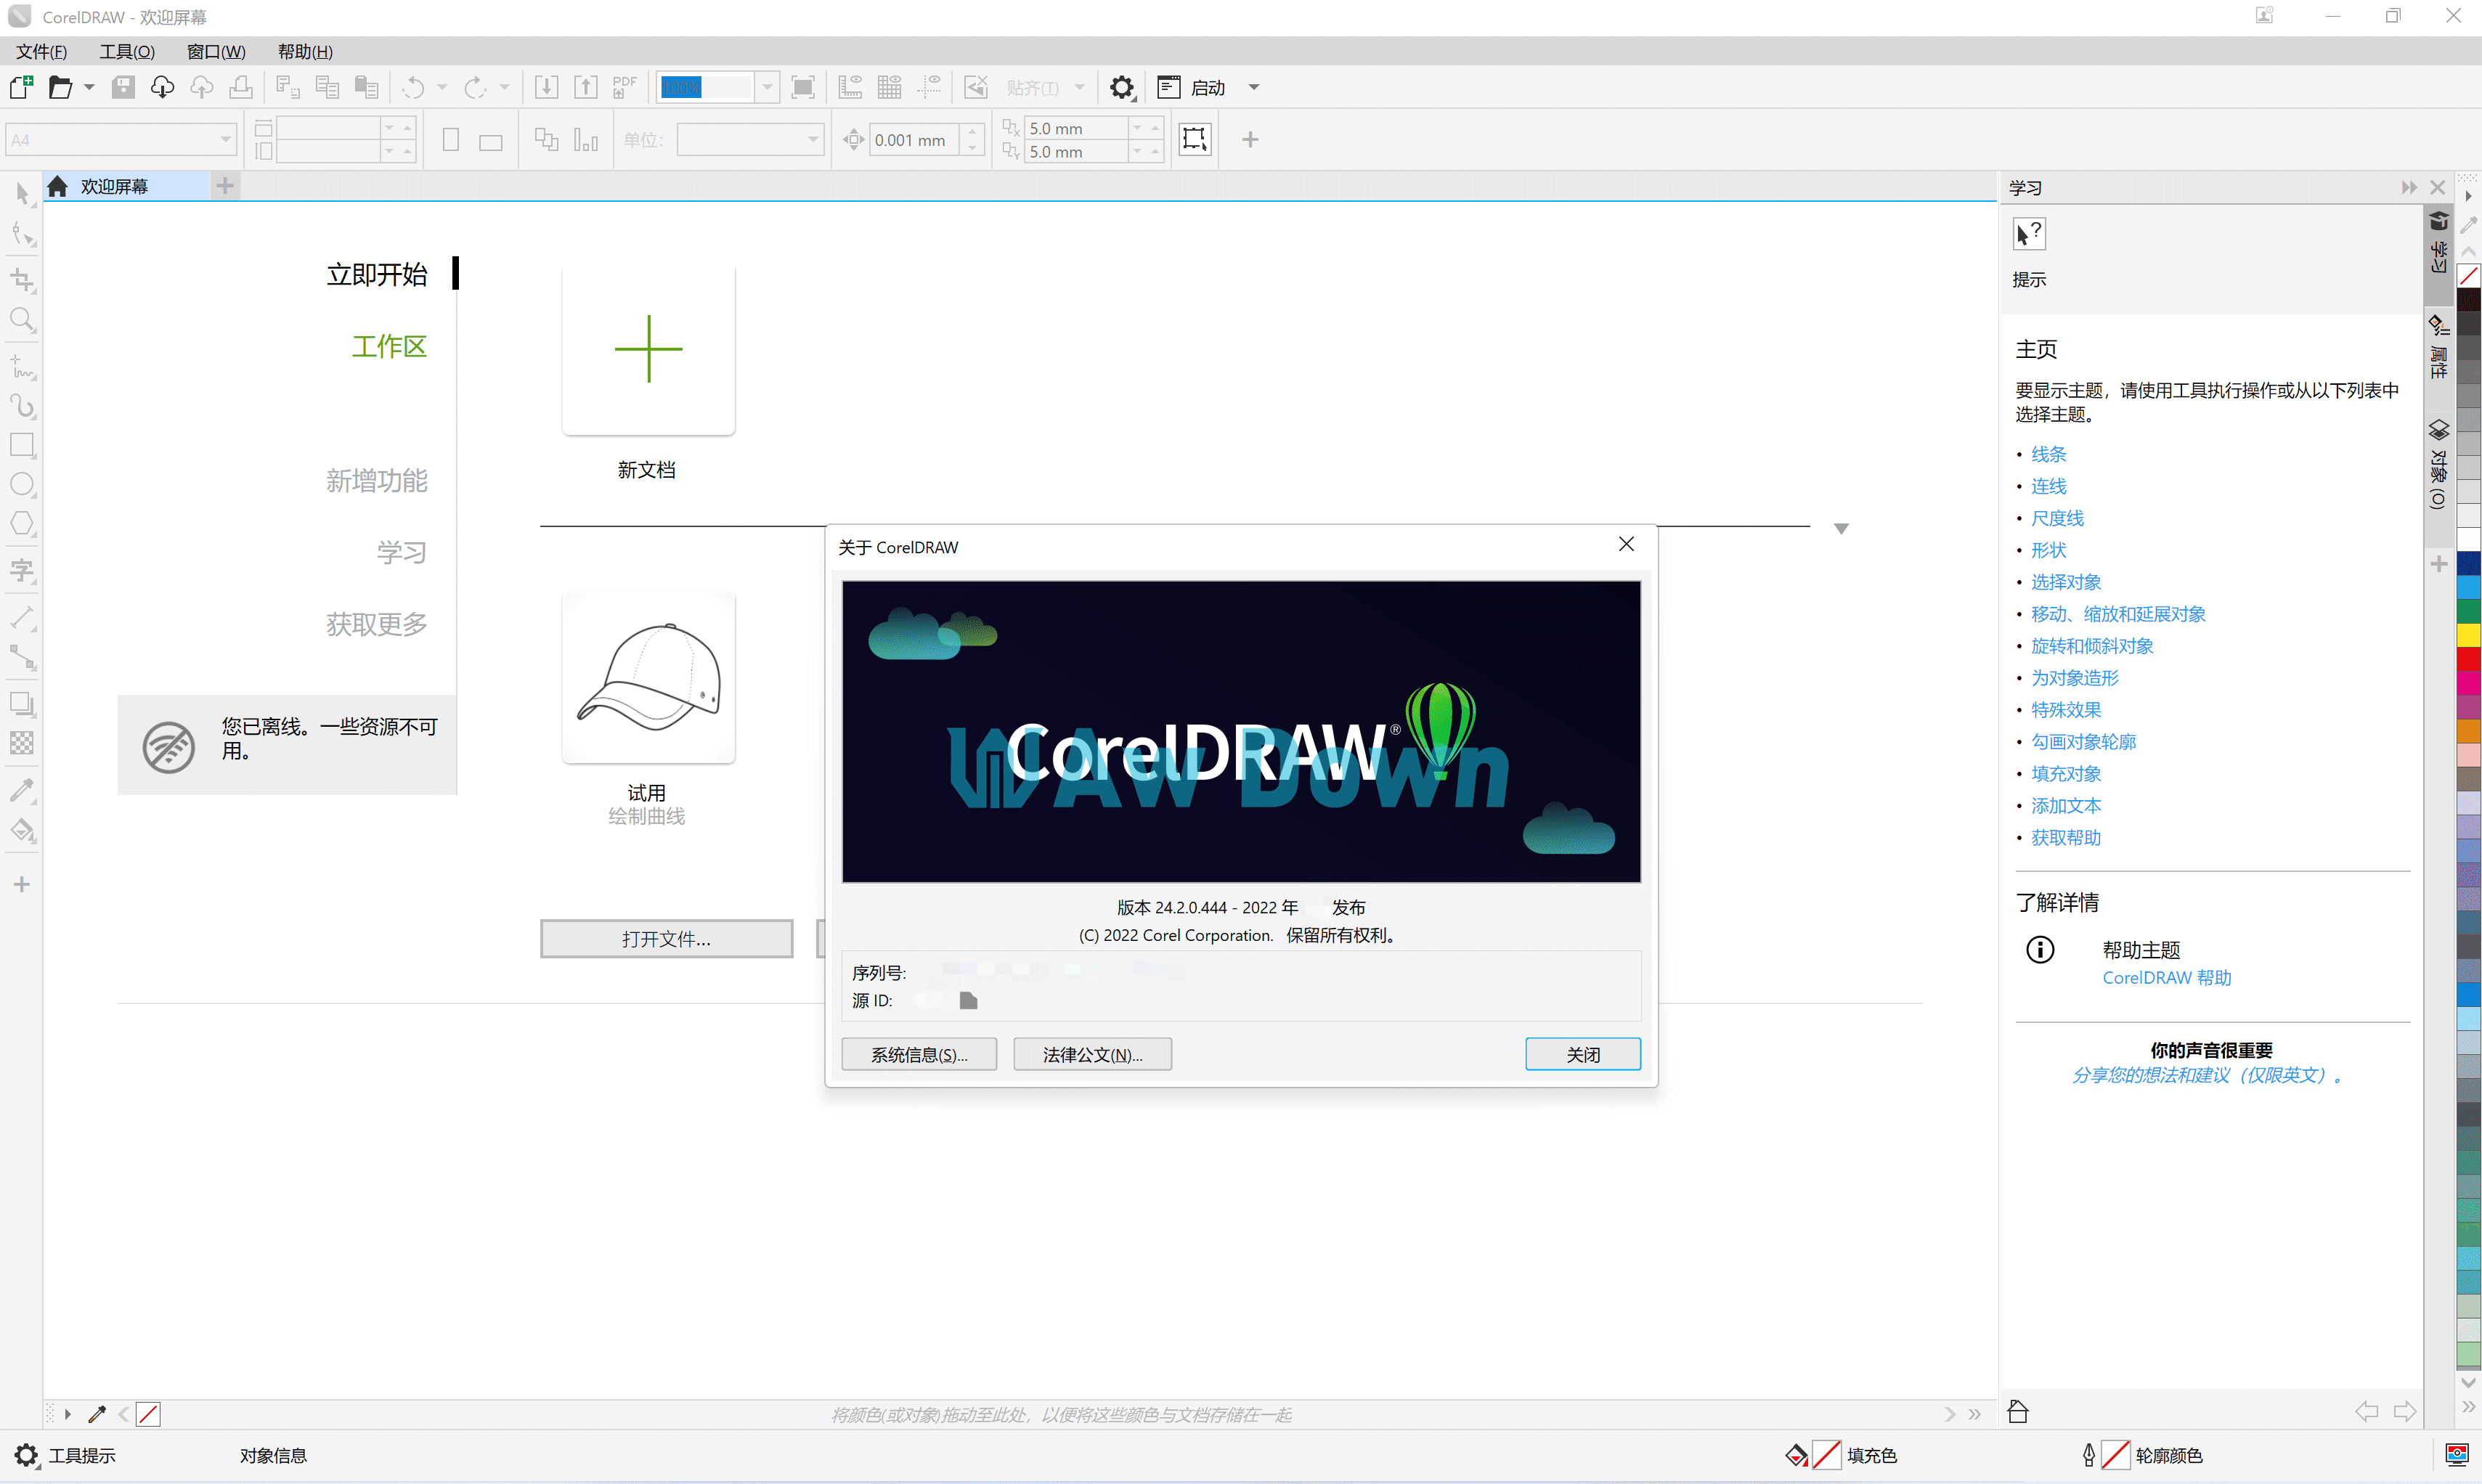Open the CorelDRAW Help link
Viewport: 2482px width, 1484px height.
point(2166,978)
